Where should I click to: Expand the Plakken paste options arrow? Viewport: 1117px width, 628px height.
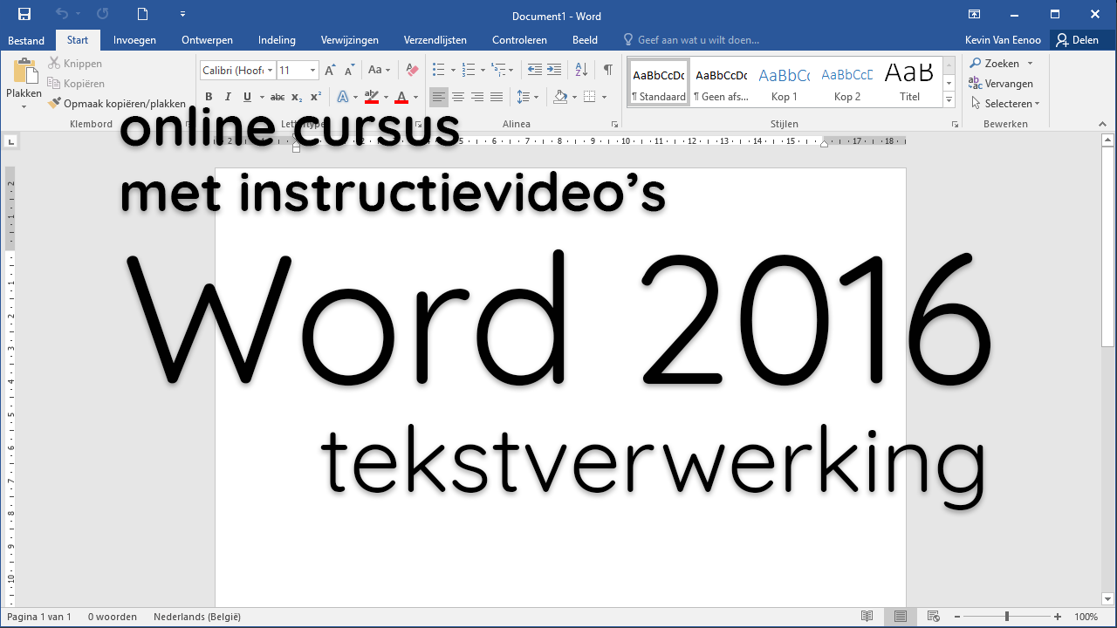[24, 106]
